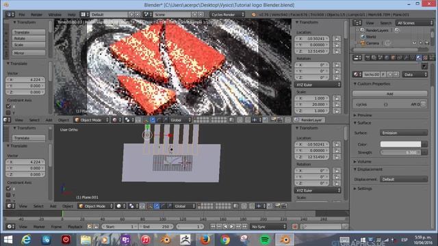Open the File menu
The width and height of the screenshot is (438, 246).
coord(21,14)
